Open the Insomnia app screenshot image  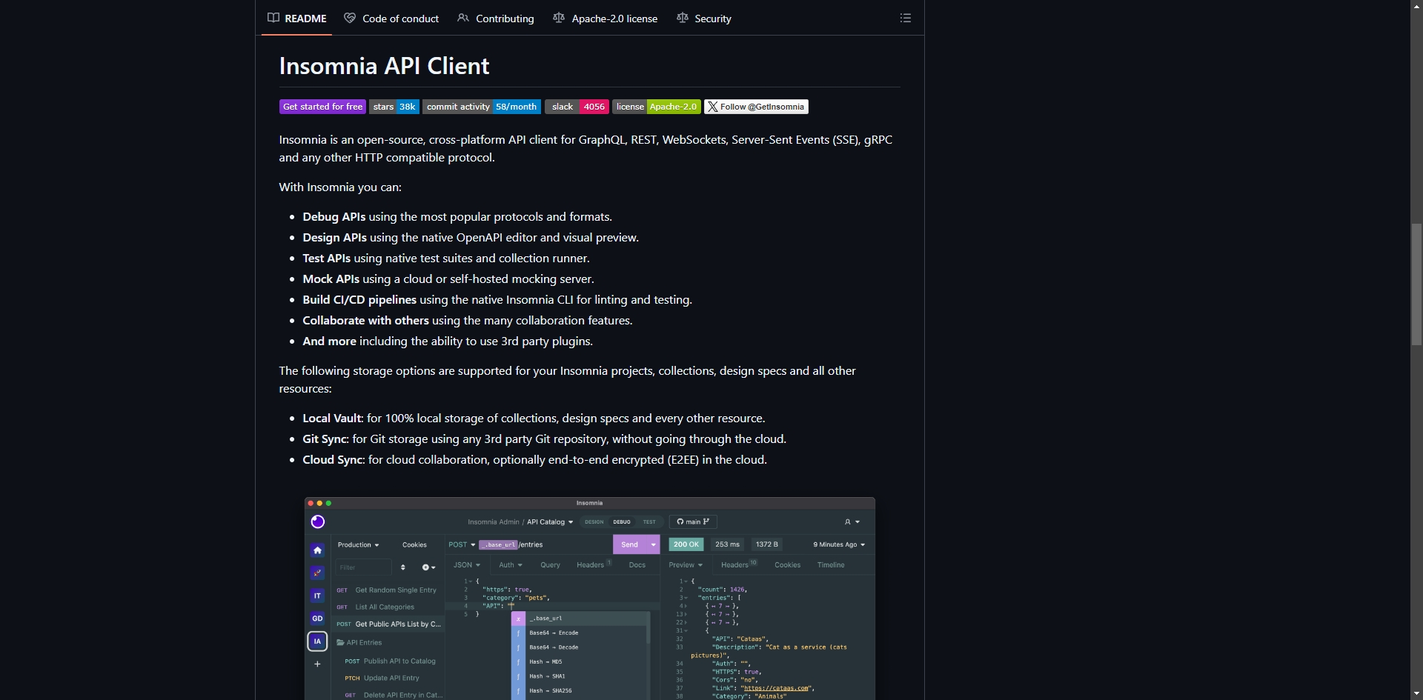click(x=590, y=599)
